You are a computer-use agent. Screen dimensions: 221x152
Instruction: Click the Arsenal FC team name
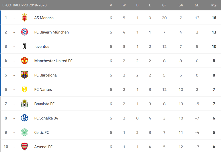coord(43,147)
